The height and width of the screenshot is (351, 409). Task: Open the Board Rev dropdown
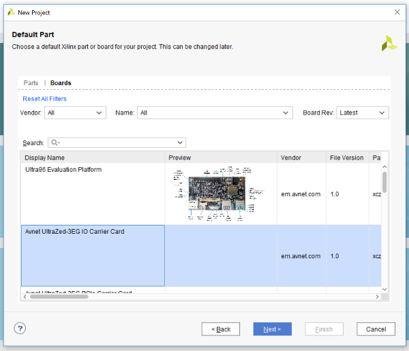pos(362,112)
